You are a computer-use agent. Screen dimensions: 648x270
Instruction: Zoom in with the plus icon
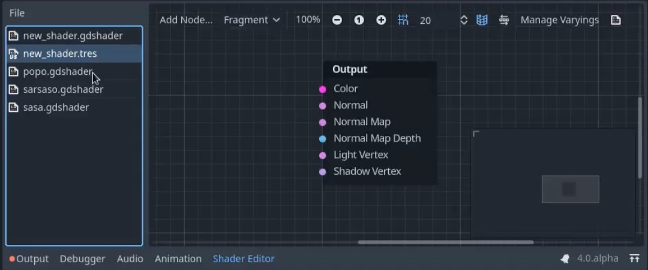pos(381,20)
